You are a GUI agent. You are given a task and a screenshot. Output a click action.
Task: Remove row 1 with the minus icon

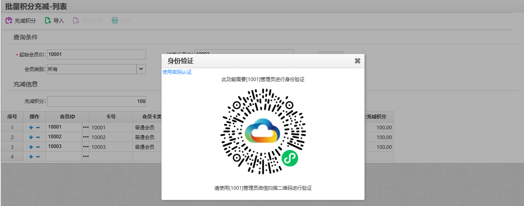(x=38, y=127)
